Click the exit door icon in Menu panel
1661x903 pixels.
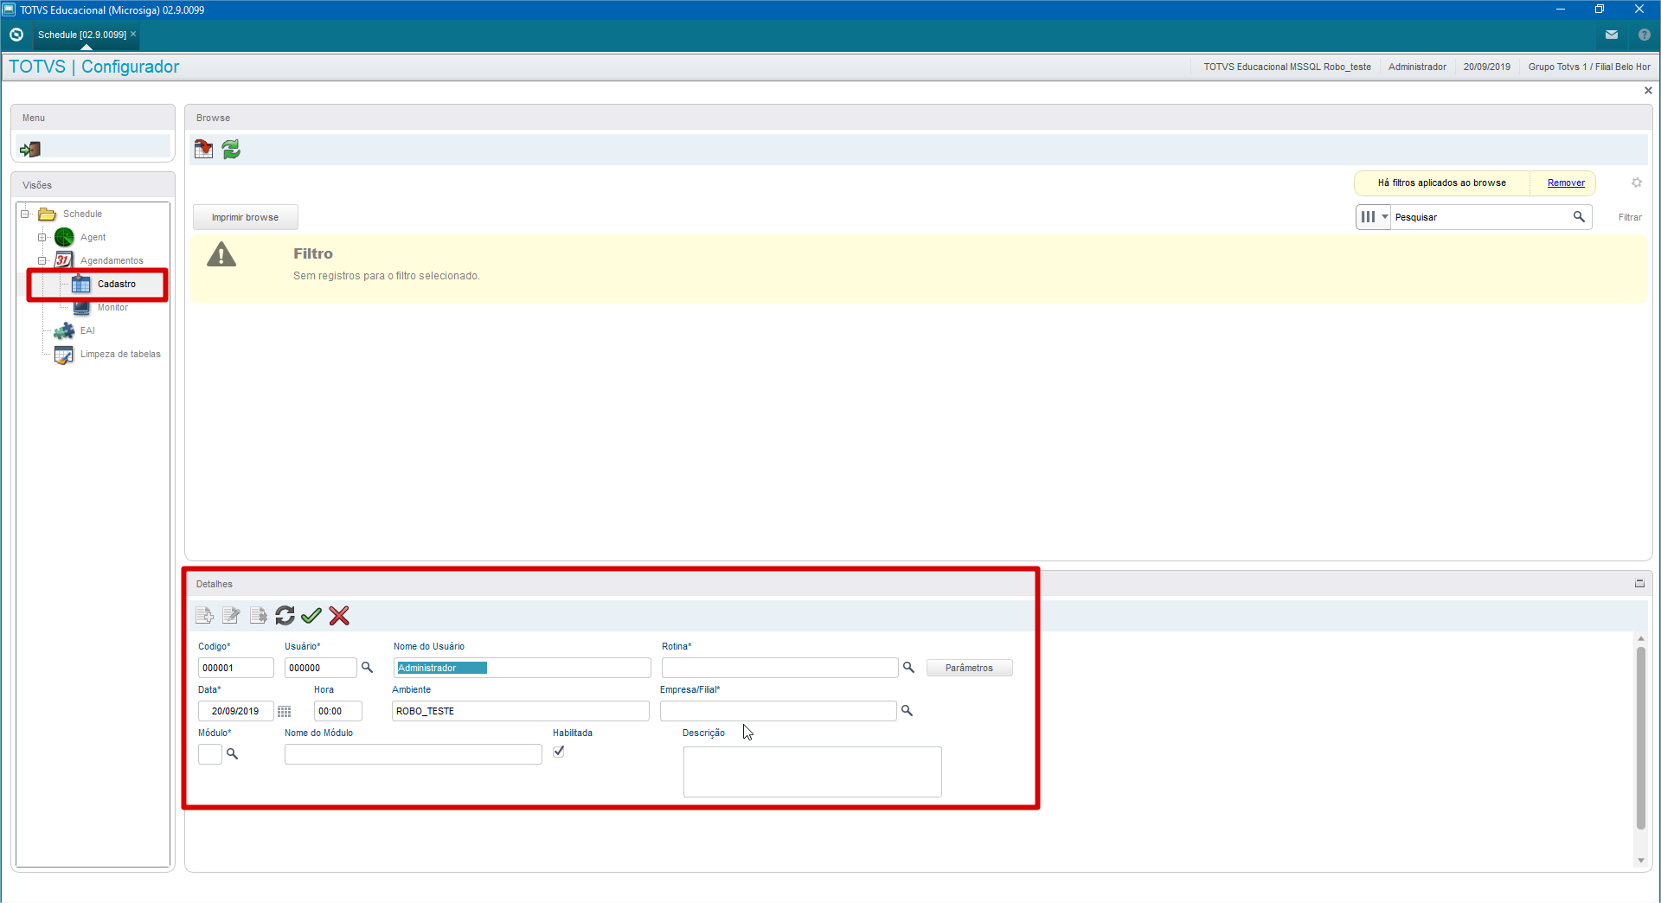30,149
